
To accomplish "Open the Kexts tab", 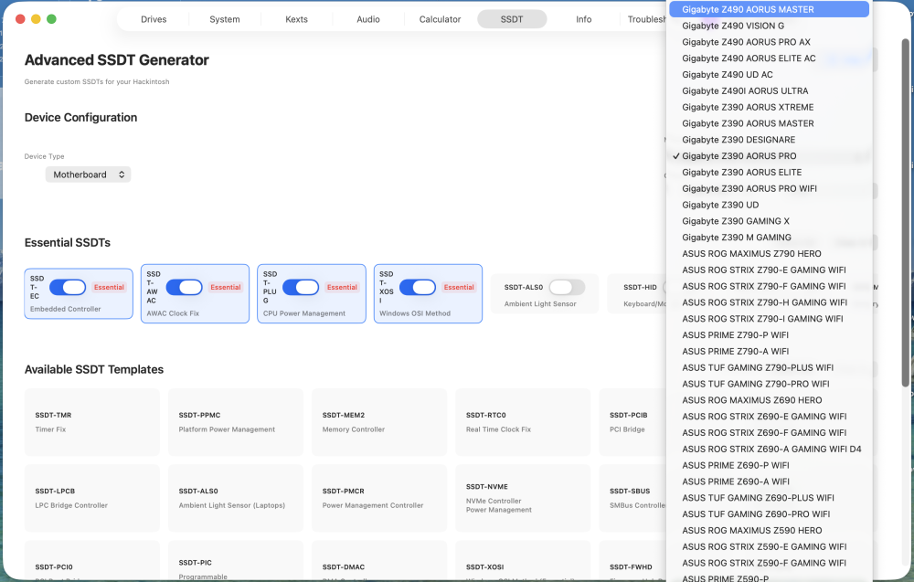I will pyautogui.click(x=296, y=19).
